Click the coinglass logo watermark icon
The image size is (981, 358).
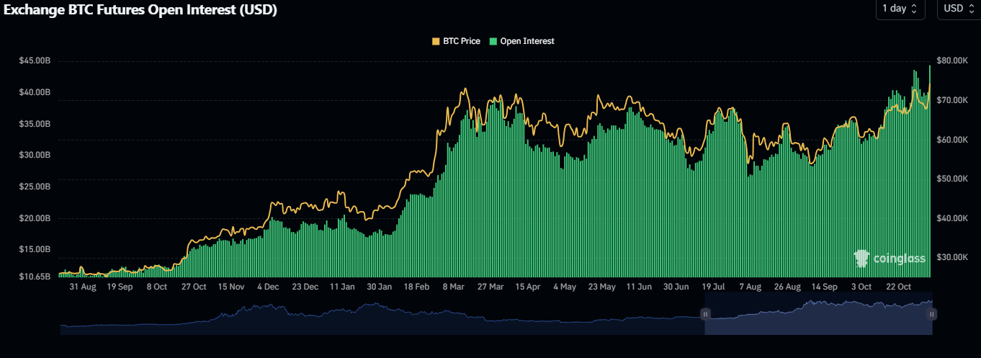tap(861, 259)
